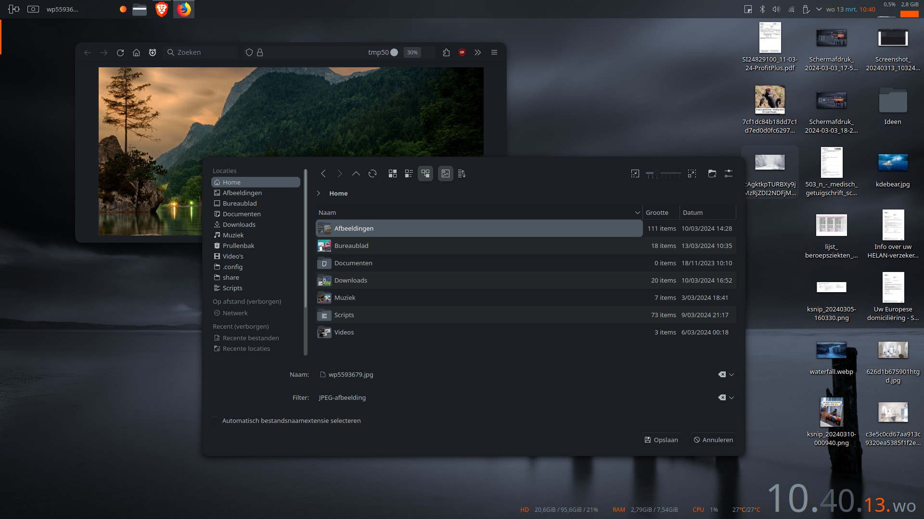Go up to the parent folder
The image size is (924, 519).
coord(356,173)
